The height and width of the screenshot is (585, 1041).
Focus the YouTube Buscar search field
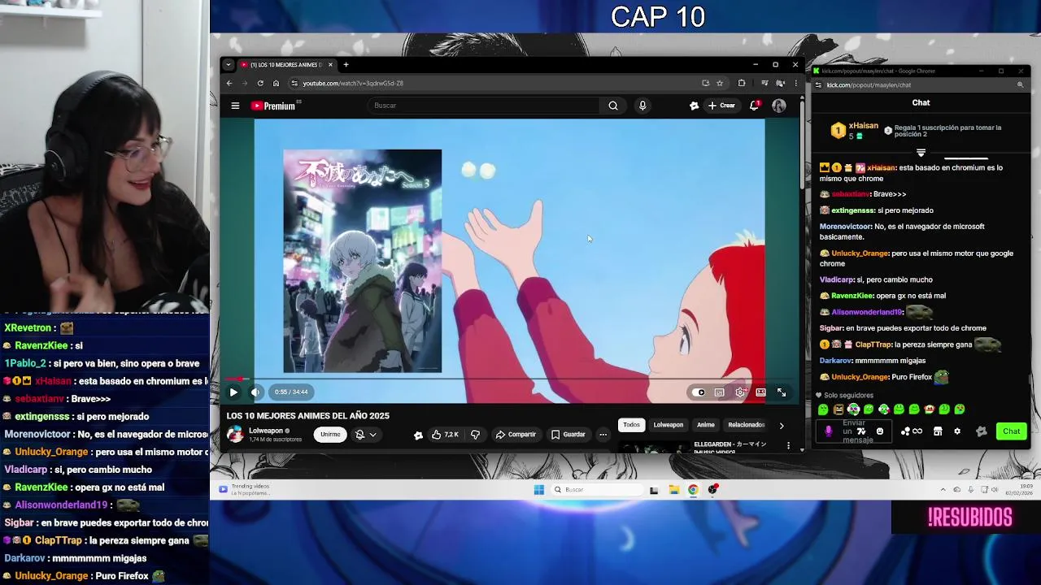pyautogui.click(x=484, y=106)
